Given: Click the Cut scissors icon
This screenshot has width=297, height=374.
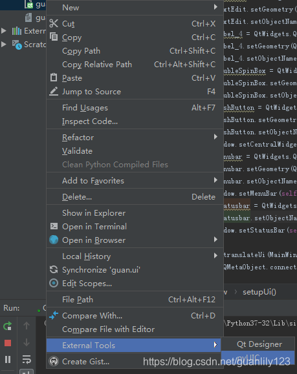Looking at the screenshot, I should (54, 23).
